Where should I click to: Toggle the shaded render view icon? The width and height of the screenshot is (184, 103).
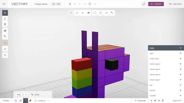26,100
